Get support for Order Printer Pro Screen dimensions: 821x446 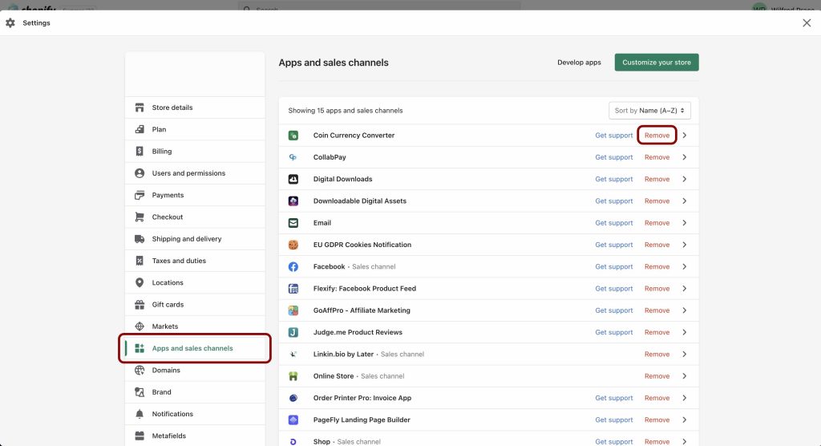click(613, 398)
